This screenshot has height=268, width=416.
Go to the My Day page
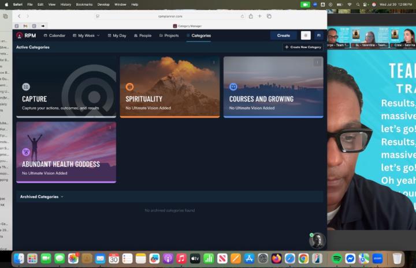117,36
